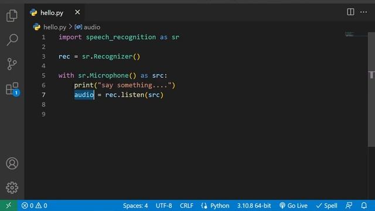
Task: Open the Explorer view in activity bar
Action: click(12, 16)
